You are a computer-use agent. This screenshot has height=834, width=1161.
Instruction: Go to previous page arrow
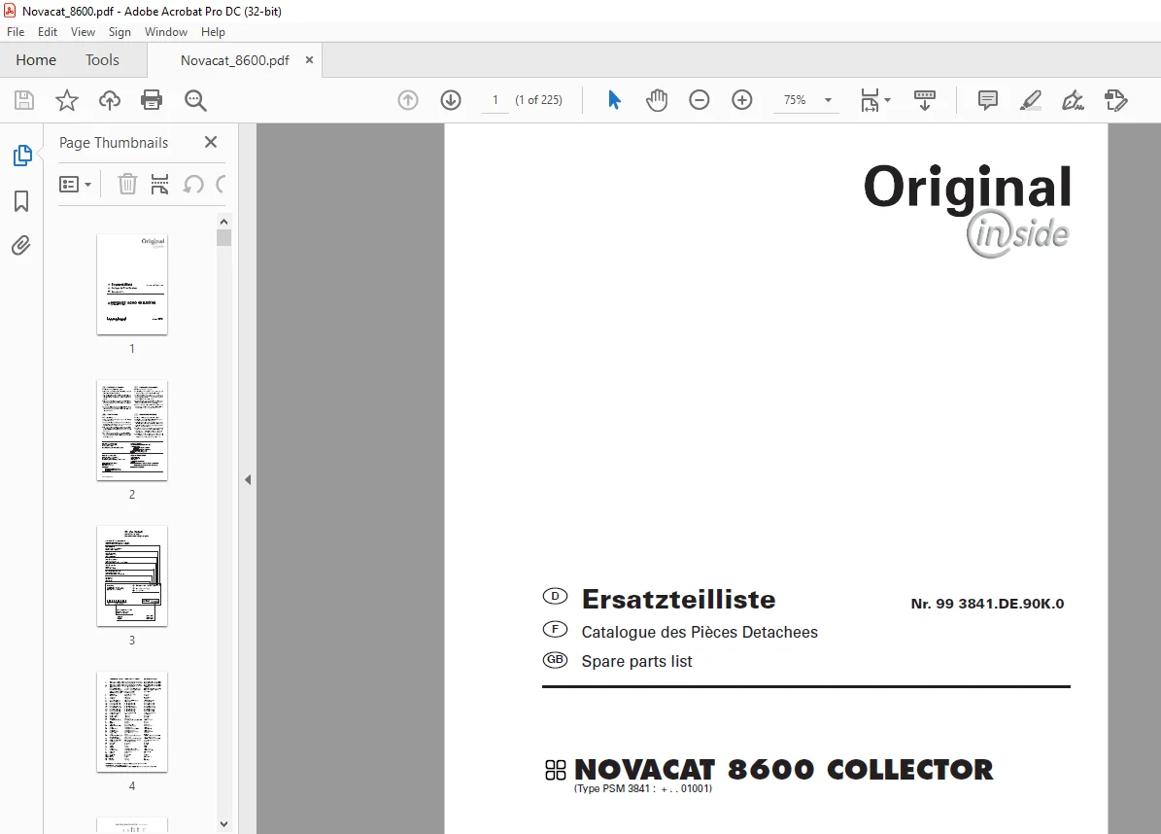408,100
